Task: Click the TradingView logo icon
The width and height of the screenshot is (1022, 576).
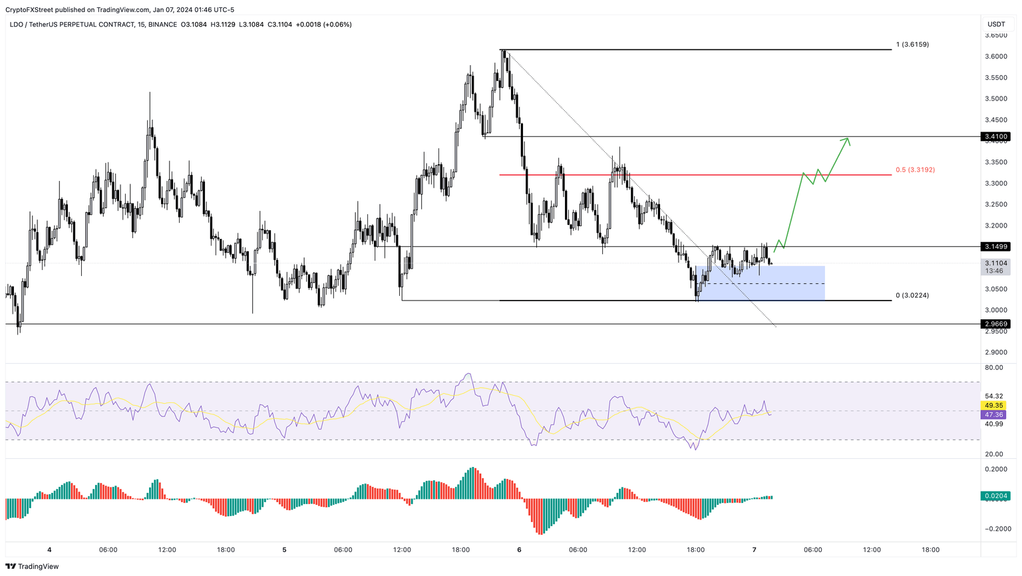Action: coord(12,565)
